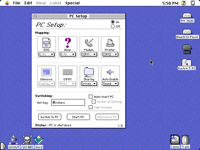Turn PC Setup Off
This screenshot has width=200, height=150.
click(x=113, y=26)
